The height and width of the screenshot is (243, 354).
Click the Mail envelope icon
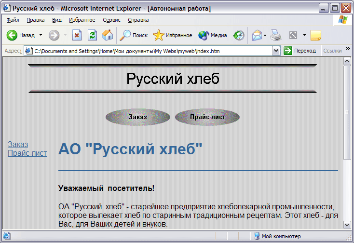[x=257, y=35]
